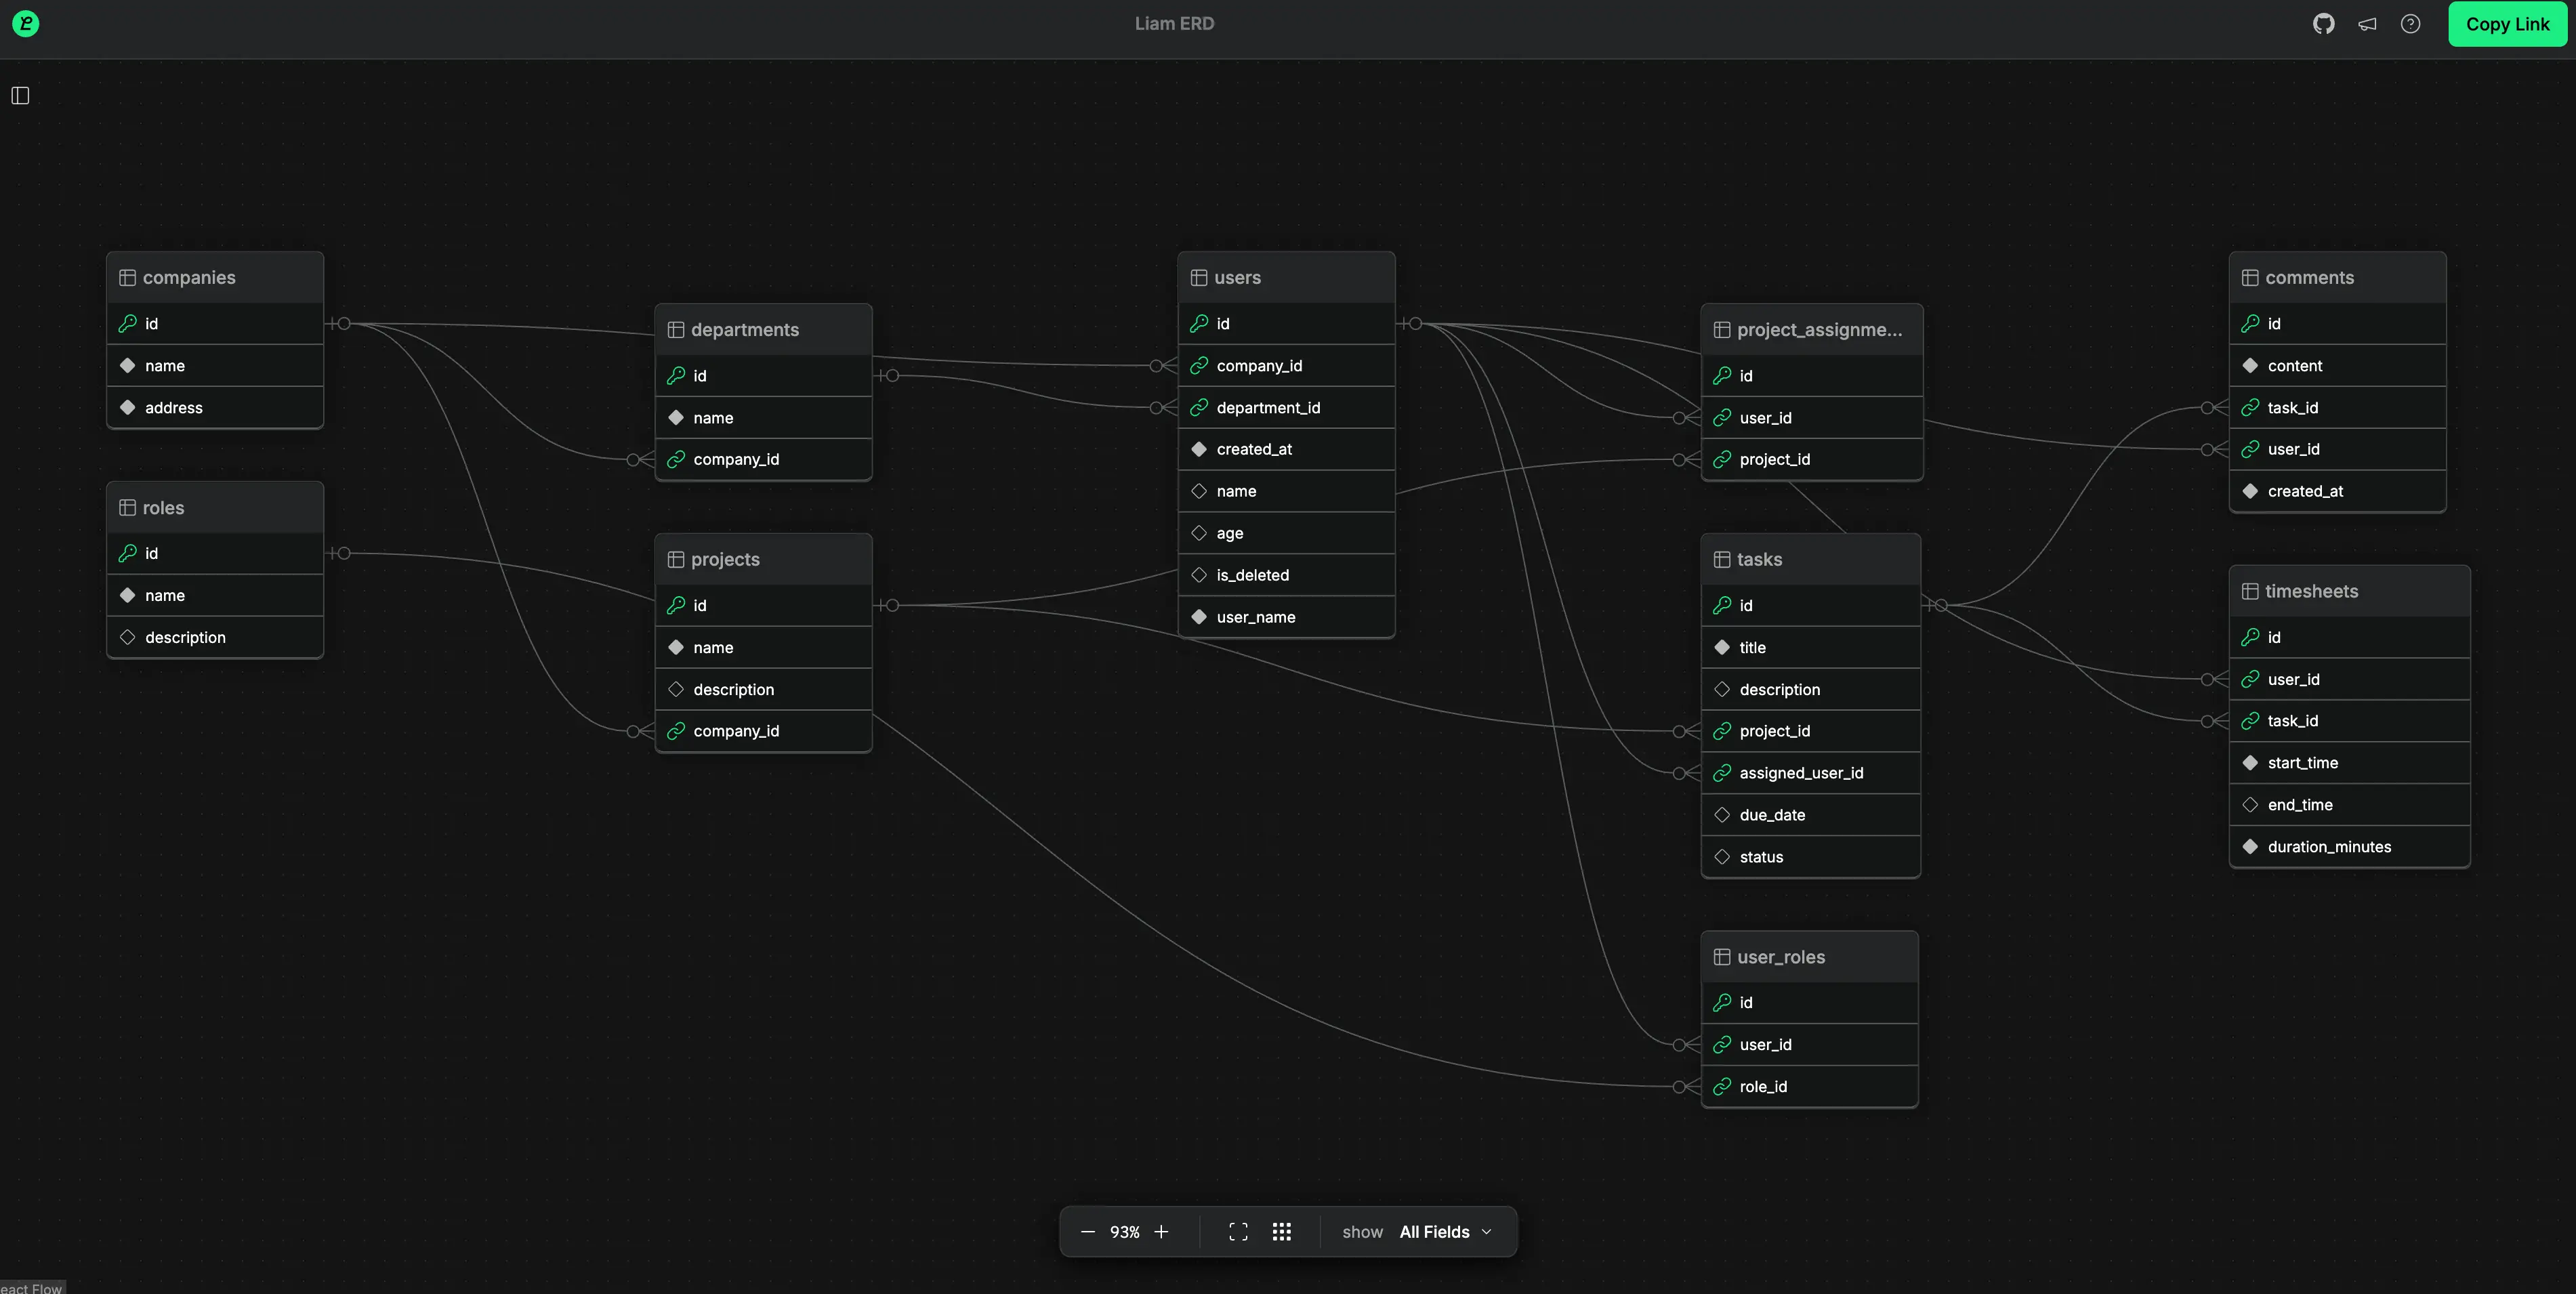The height and width of the screenshot is (1294, 2576).
Task: Click the tidy up layout grid icon
Action: (x=1281, y=1232)
